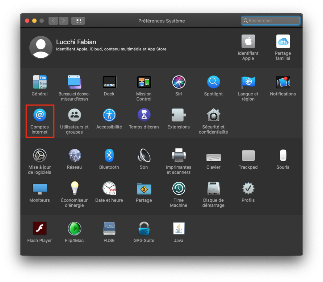Open GPG Suite preferences
Screen dimensions: 323x282
[x=144, y=229]
